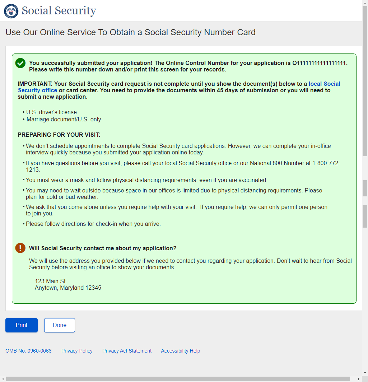Viewport: 368px width, 382px height.
Task: Open the Privacy Policy footer link
Action: [x=77, y=351]
